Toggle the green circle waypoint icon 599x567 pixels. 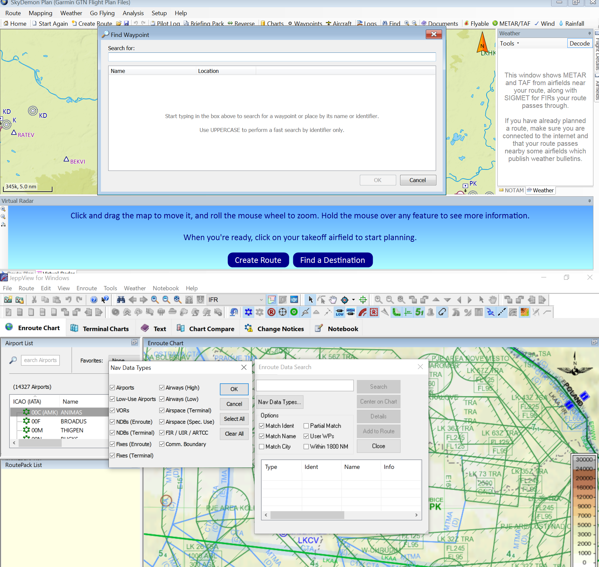(294, 312)
